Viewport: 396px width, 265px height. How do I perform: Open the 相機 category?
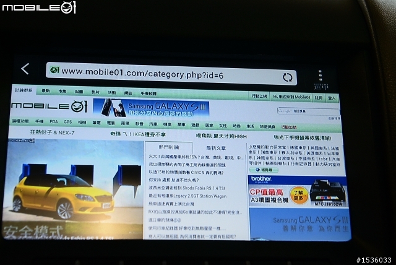click(x=82, y=122)
